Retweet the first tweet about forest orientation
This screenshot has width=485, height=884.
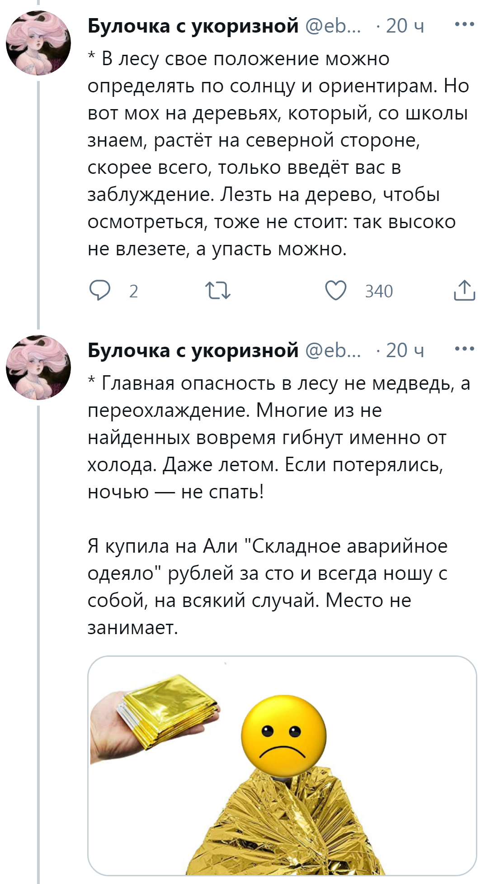point(218,291)
